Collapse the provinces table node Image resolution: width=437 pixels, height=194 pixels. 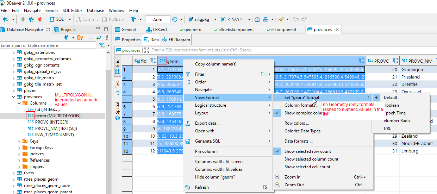14,97
